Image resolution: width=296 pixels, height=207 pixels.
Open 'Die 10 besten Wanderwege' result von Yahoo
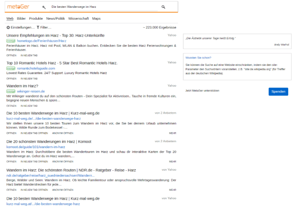[x=53, y=199]
